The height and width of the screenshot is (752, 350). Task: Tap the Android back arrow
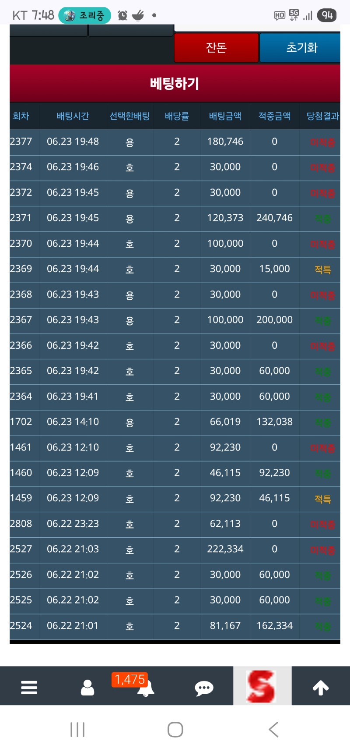click(273, 730)
